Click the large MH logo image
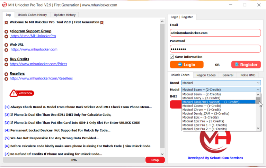Screen dimensions: 266x168 (x=215, y=142)
